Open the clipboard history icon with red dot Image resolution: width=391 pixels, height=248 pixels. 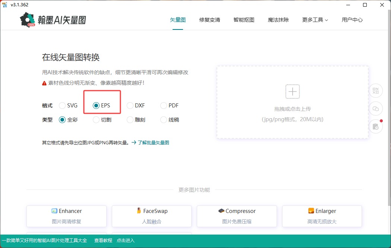point(375,126)
